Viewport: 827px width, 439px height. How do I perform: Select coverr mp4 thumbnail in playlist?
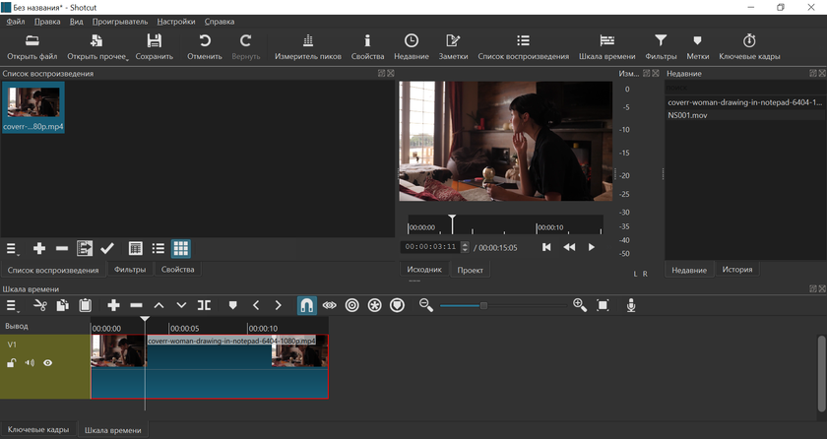click(x=33, y=107)
